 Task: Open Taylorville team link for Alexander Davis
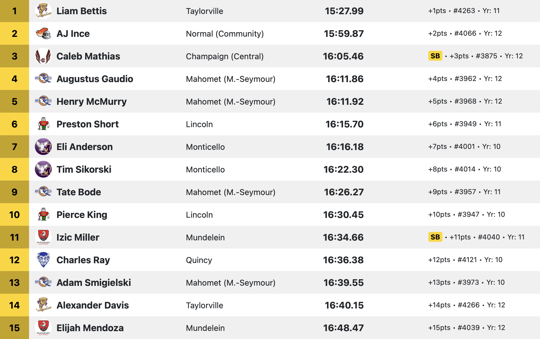point(205,305)
